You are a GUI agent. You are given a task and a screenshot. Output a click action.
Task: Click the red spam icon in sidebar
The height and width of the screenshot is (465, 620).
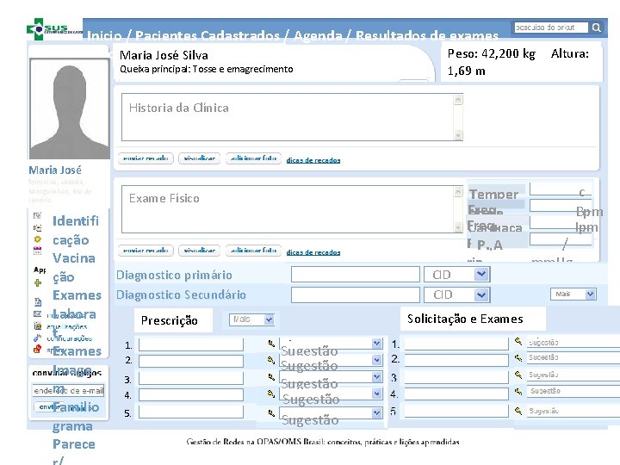[38, 349]
